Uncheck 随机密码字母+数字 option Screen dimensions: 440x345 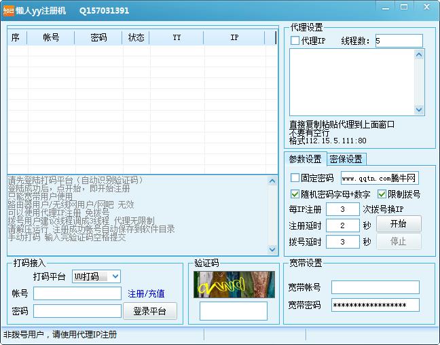(295, 194)
